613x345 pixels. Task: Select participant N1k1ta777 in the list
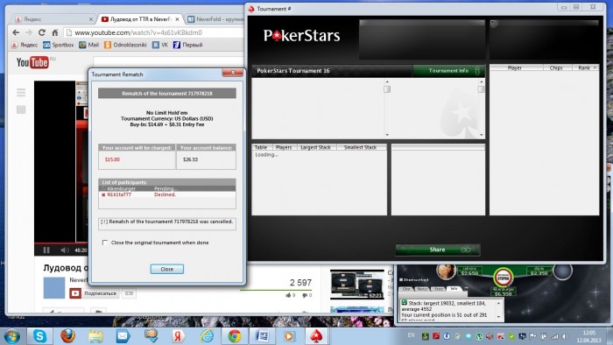pyautogui.click(x=167, y=194)
